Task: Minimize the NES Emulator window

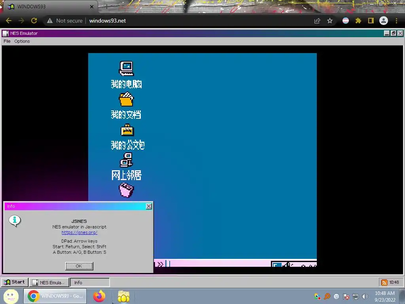Action: (x=387, y=33)
